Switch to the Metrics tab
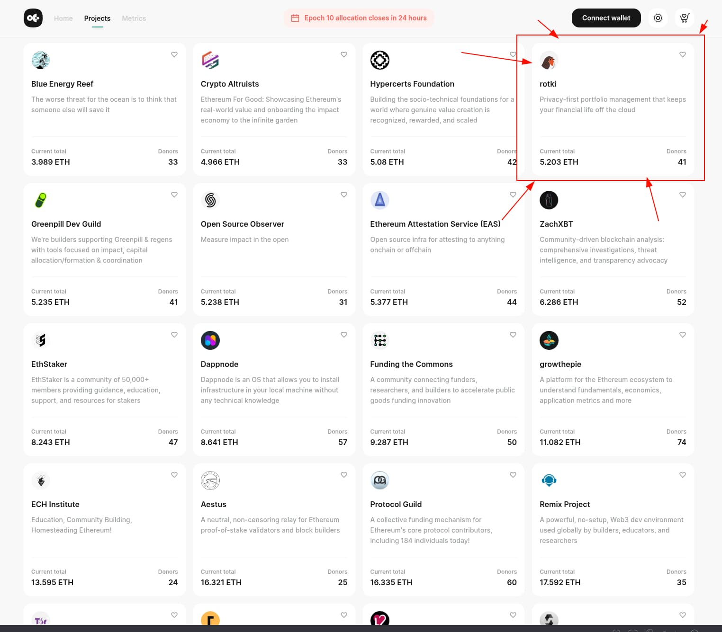The image size is (722, 632). pyautogui.click(x=134, y=18)
